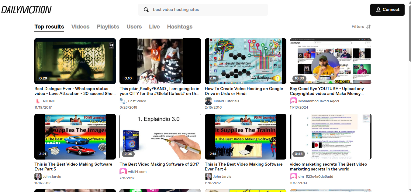Click the date 11/13/2024
411x192 pixels.
coord(299,107)
